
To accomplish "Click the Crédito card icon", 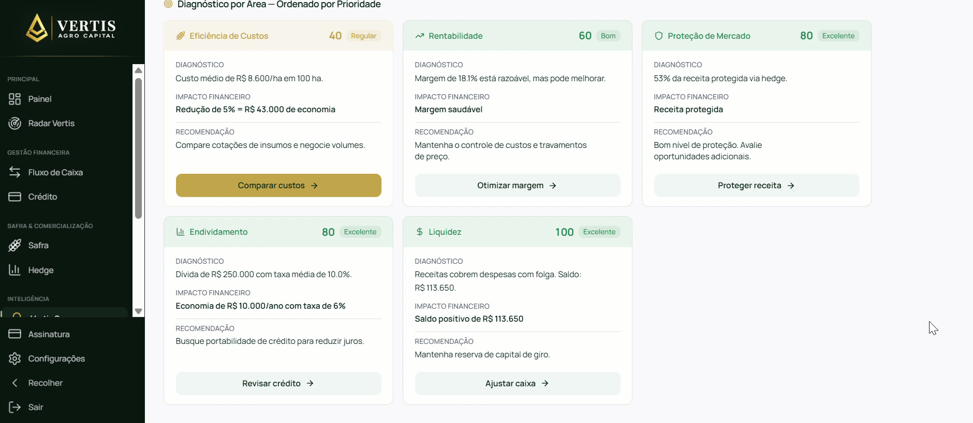I will click(14, 197).
